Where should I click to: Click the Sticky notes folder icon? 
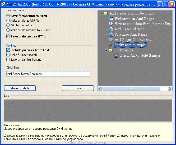pyautogui.click(x=111, y=50)
